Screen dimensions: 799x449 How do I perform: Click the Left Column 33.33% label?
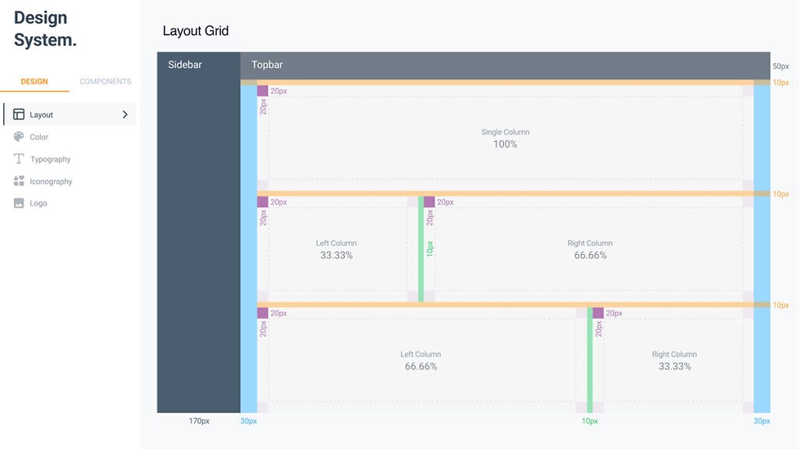pos(336,249)
